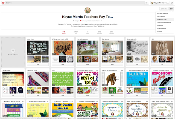Click the Create a board plus icon

(x=13, y=51)
